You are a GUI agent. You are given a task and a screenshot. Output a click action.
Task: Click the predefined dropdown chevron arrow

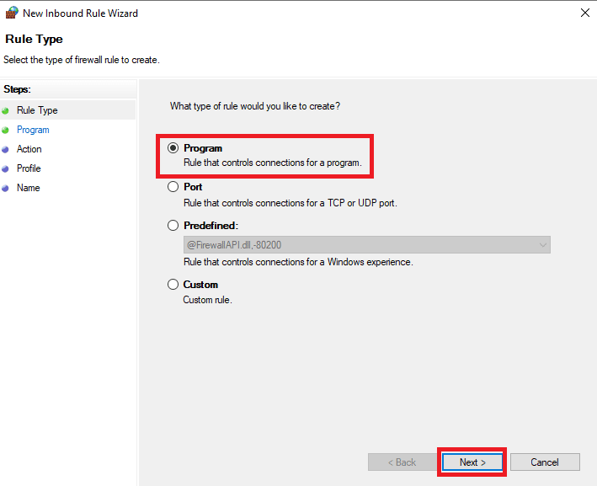click(x=543, y=245)
